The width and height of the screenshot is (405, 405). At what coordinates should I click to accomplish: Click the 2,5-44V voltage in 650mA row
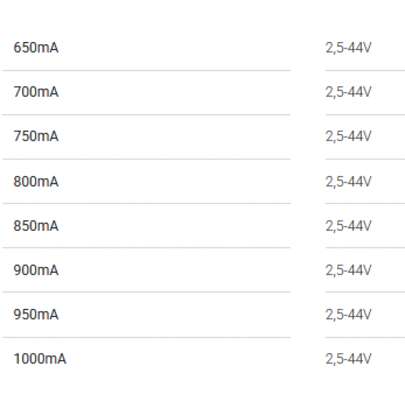coord(348,48)
